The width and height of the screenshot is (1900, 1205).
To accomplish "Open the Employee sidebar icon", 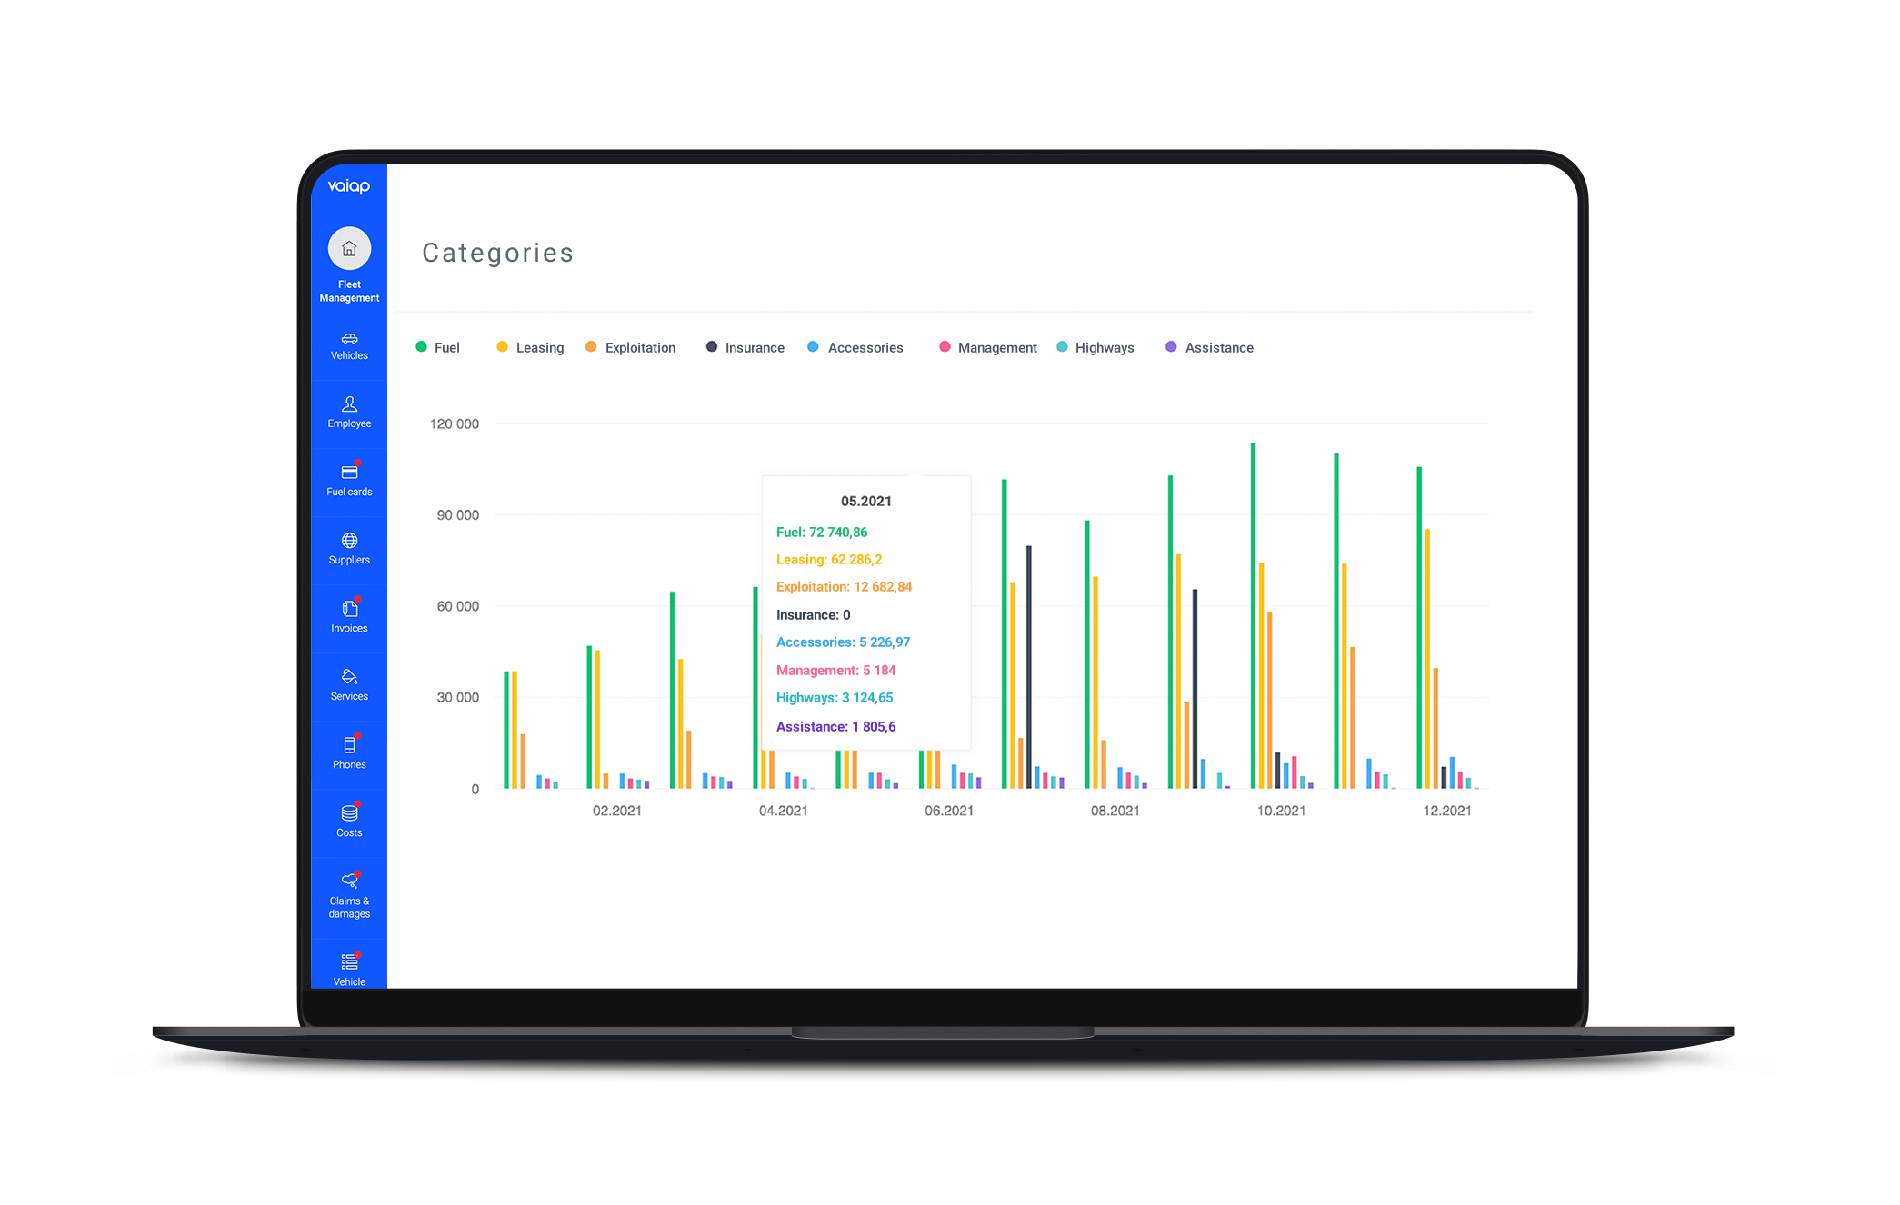I will click(349, 404).
